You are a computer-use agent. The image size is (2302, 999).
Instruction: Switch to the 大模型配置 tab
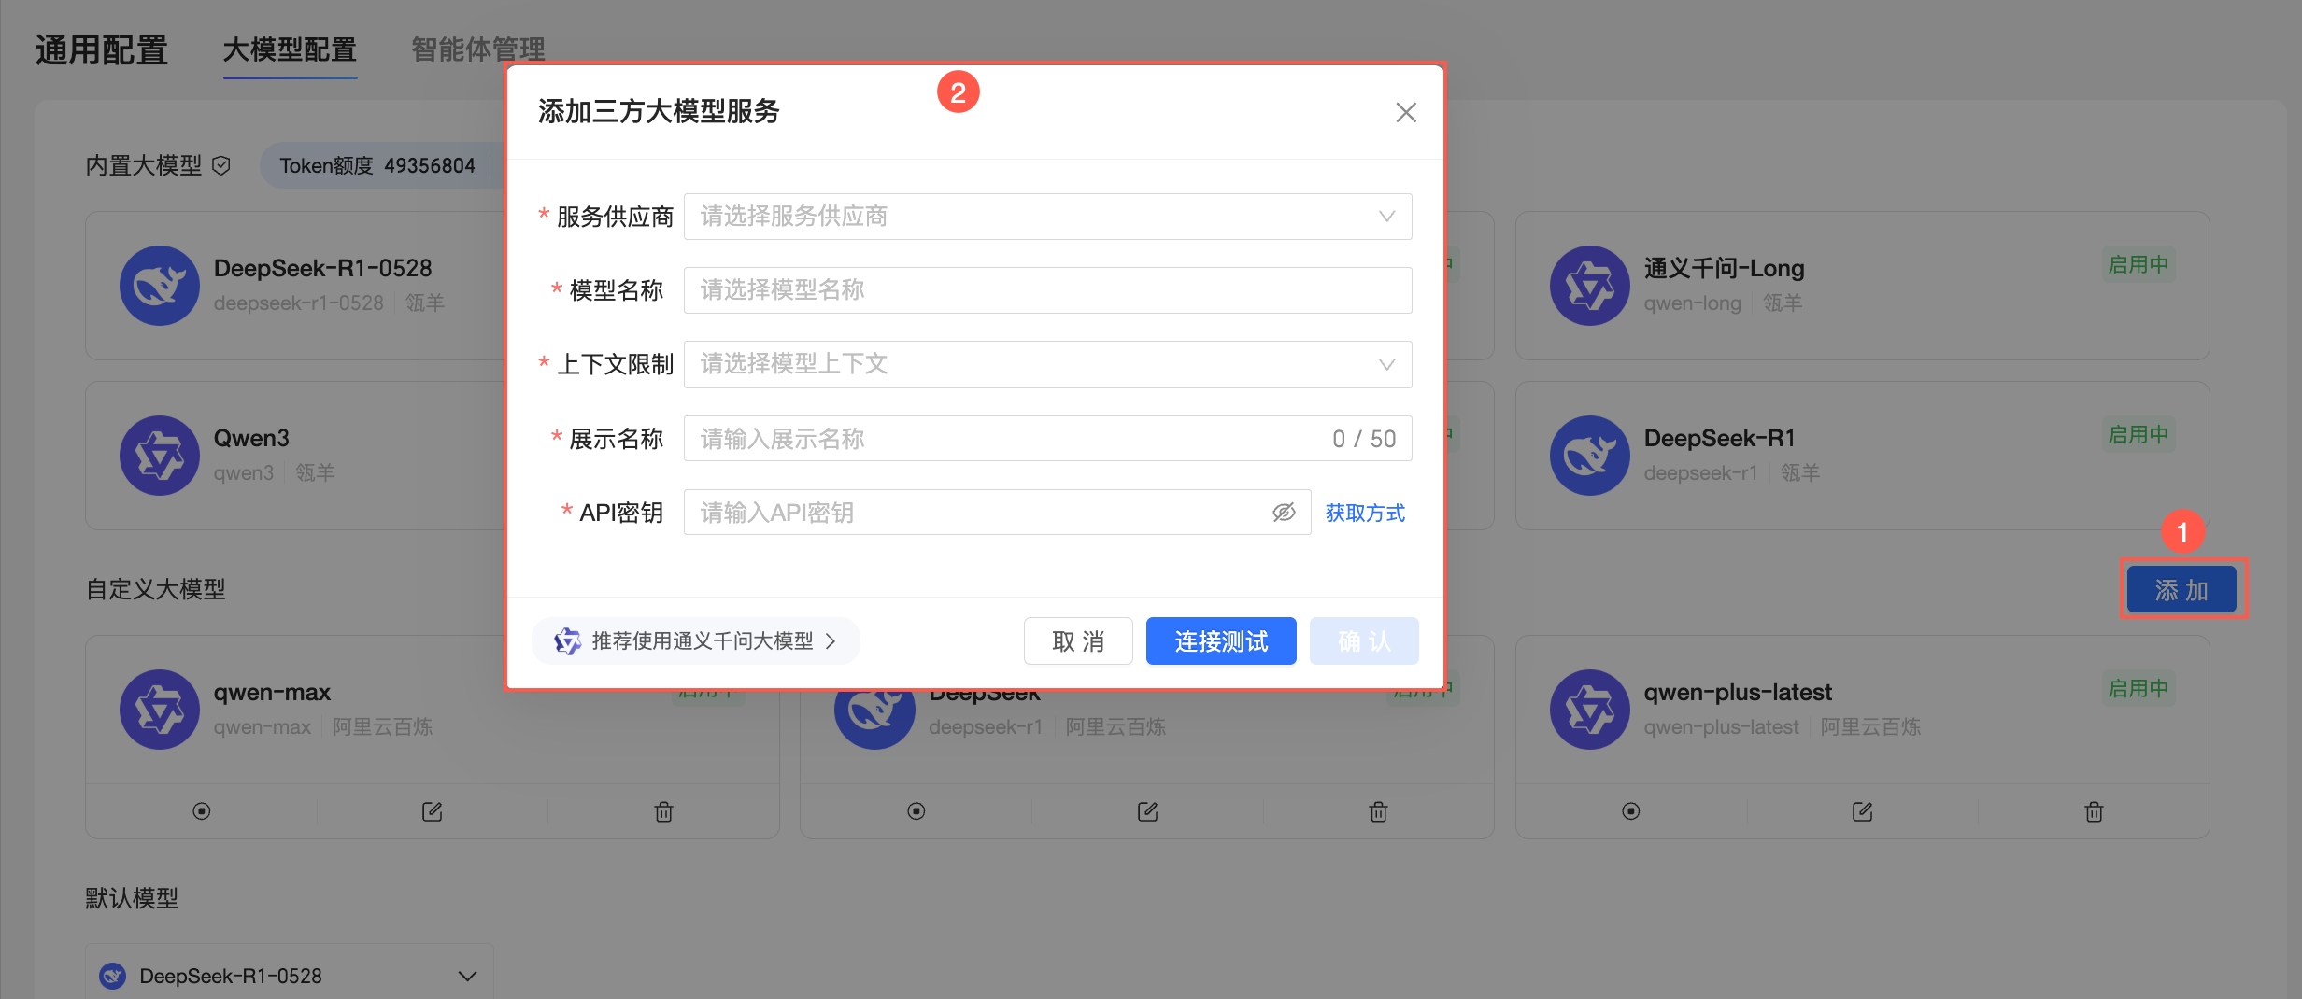[290, 49]
